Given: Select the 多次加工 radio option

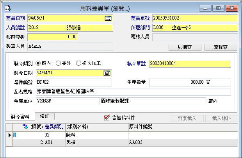Looking at the screenshot, I should [x=78, y=63].
